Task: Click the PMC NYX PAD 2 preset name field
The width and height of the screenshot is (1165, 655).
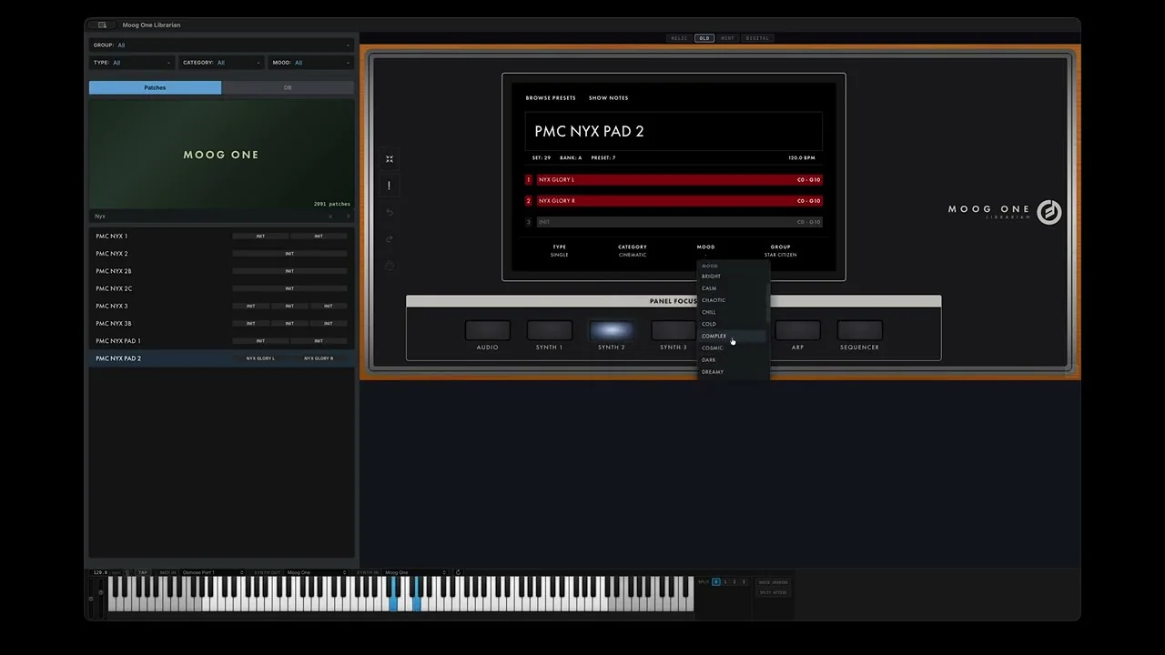Action: click(x=674, y=131)
